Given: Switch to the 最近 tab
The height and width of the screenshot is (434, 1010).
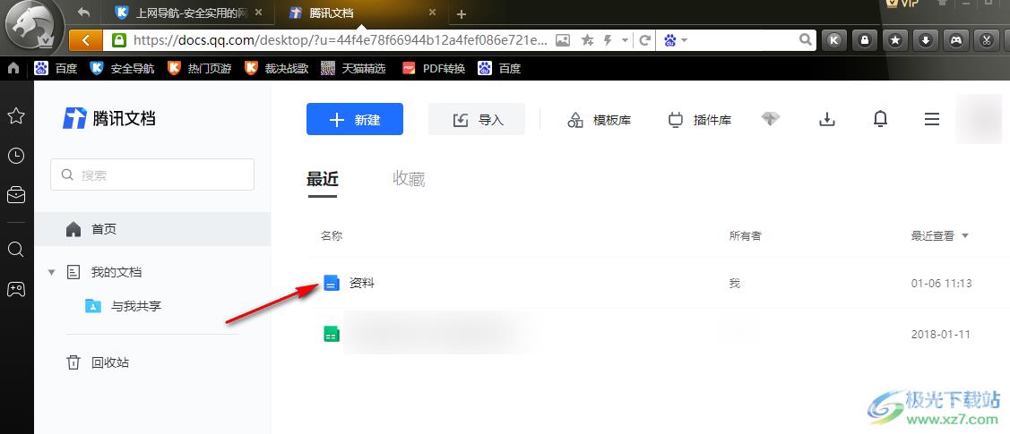Looking at the screenshot, I should [x=322, y=179].
